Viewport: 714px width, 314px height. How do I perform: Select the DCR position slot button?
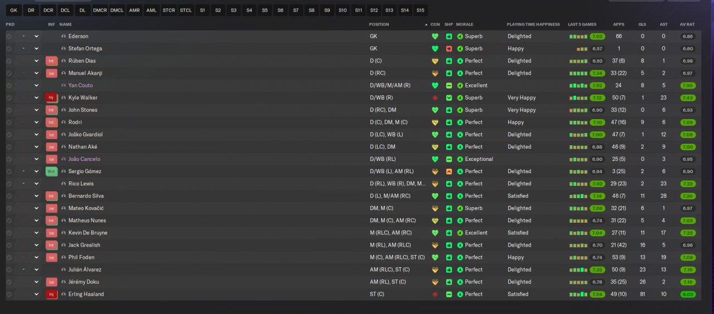(x=48, y=10)
